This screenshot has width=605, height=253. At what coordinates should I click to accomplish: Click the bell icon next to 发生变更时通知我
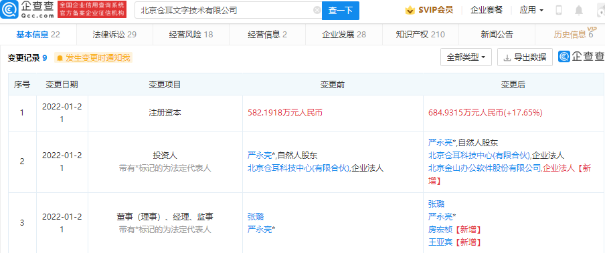point(60,58)
